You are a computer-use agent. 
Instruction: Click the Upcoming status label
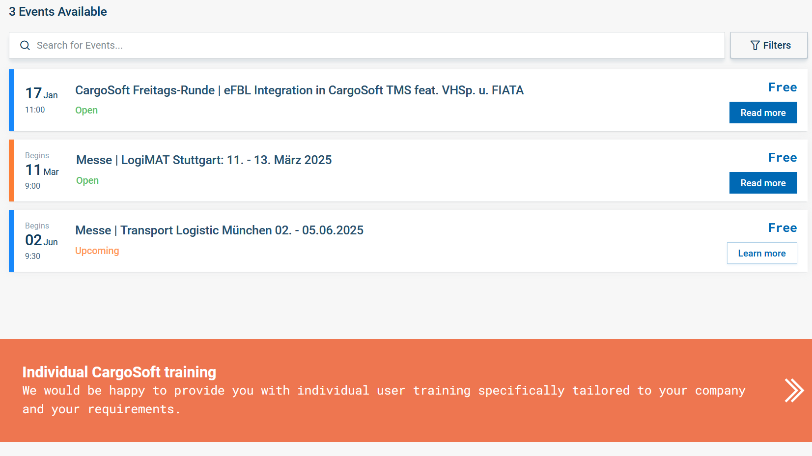point(97,251)
